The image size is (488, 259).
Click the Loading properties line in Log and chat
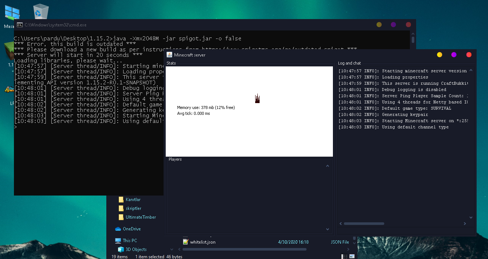pos(383,77)
